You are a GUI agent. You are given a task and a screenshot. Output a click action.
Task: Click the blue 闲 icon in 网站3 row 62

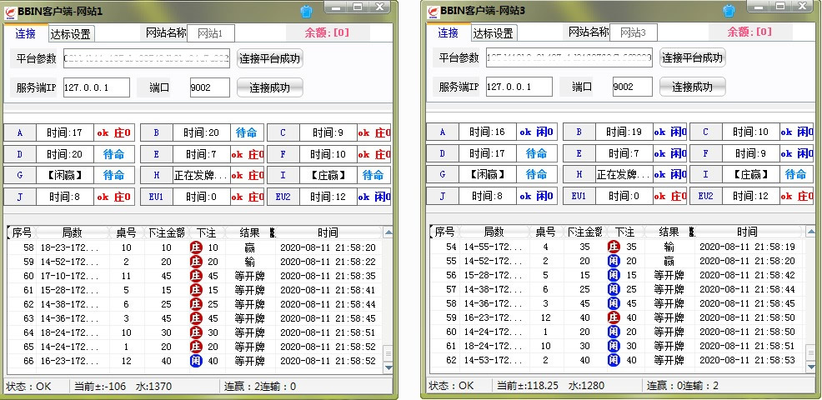(x=614, y=361)
